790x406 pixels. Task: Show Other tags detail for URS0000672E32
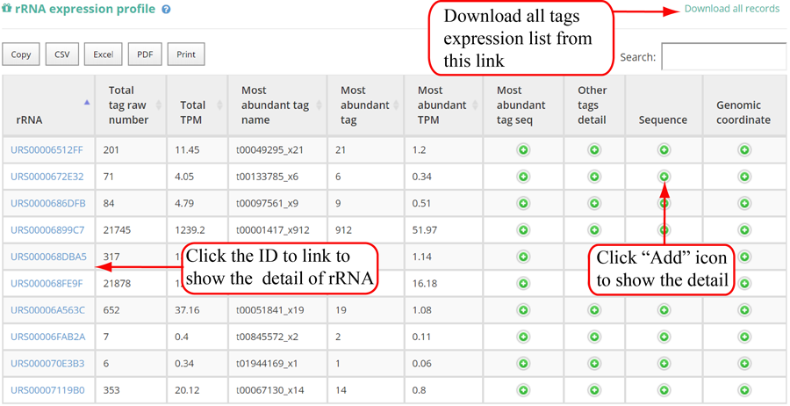coord(593,177)
